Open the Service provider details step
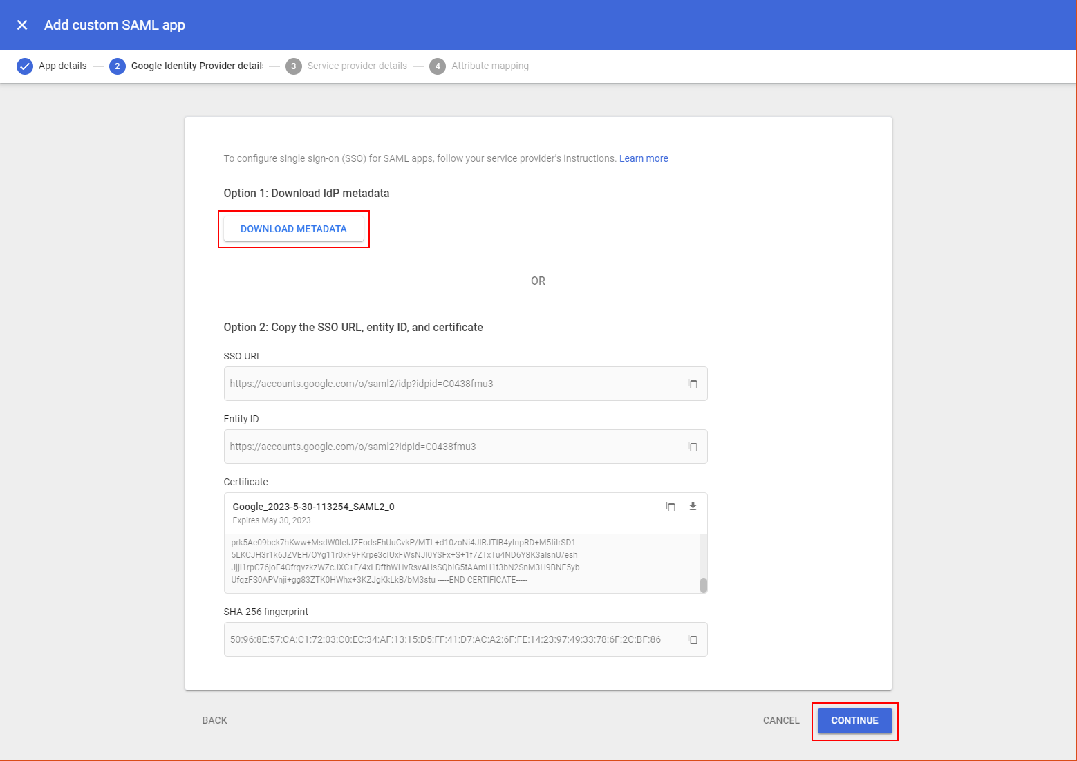 tap(293, 66)
